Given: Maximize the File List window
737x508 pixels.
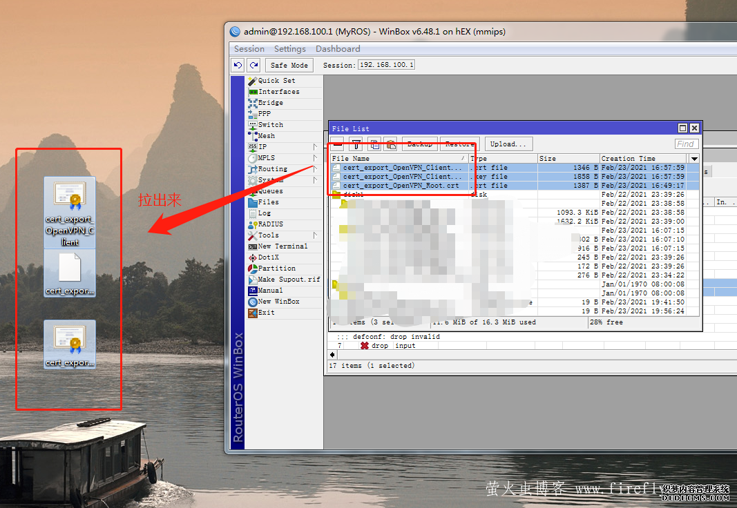Looking at the screenshot, I should coord(682,128).
